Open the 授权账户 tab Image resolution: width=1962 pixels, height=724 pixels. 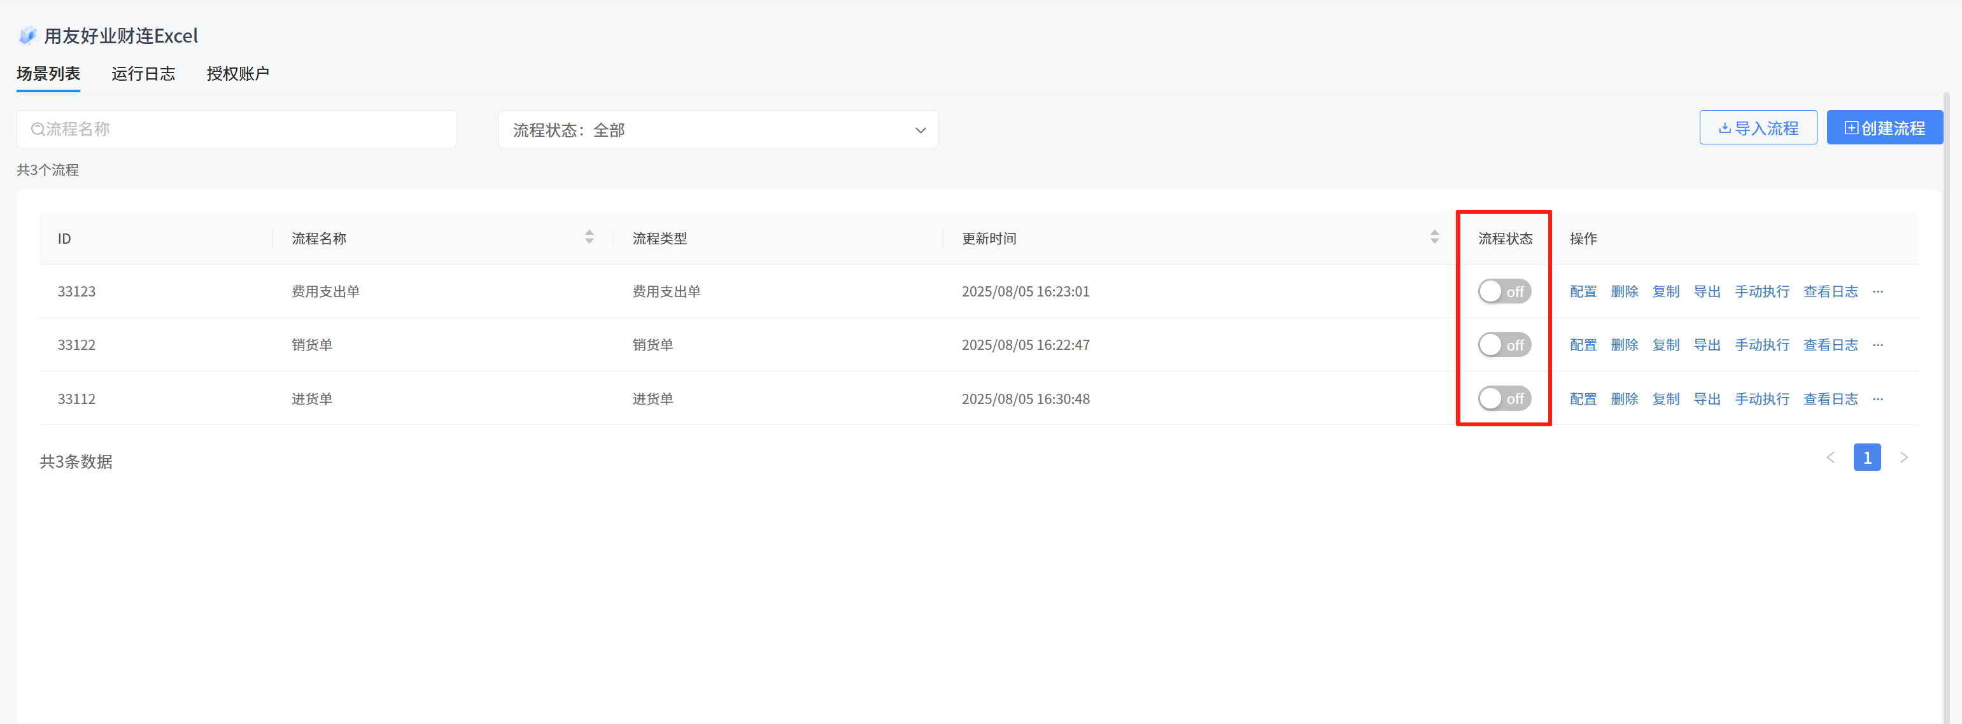click(x=237, y=74)
